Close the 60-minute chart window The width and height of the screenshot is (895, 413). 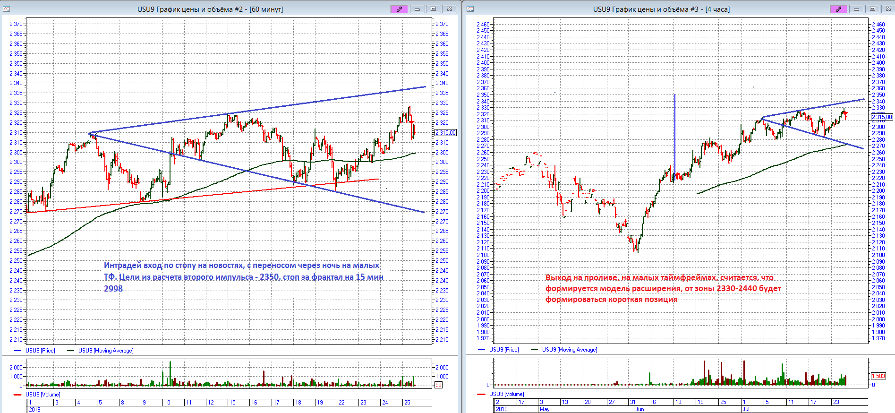[x=450, y=9]
